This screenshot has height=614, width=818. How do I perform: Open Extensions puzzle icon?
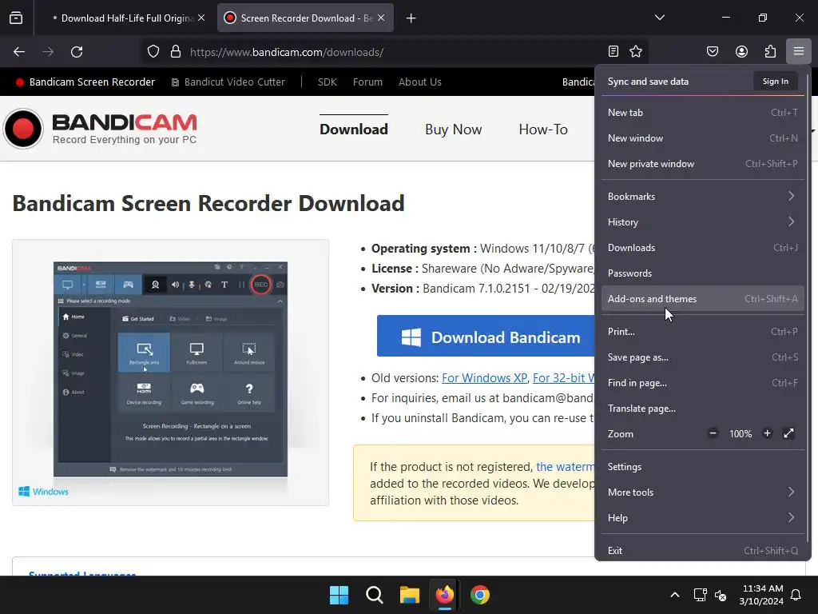(770, 51)
